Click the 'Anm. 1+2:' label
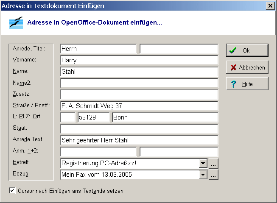 [x=25, y=151]
